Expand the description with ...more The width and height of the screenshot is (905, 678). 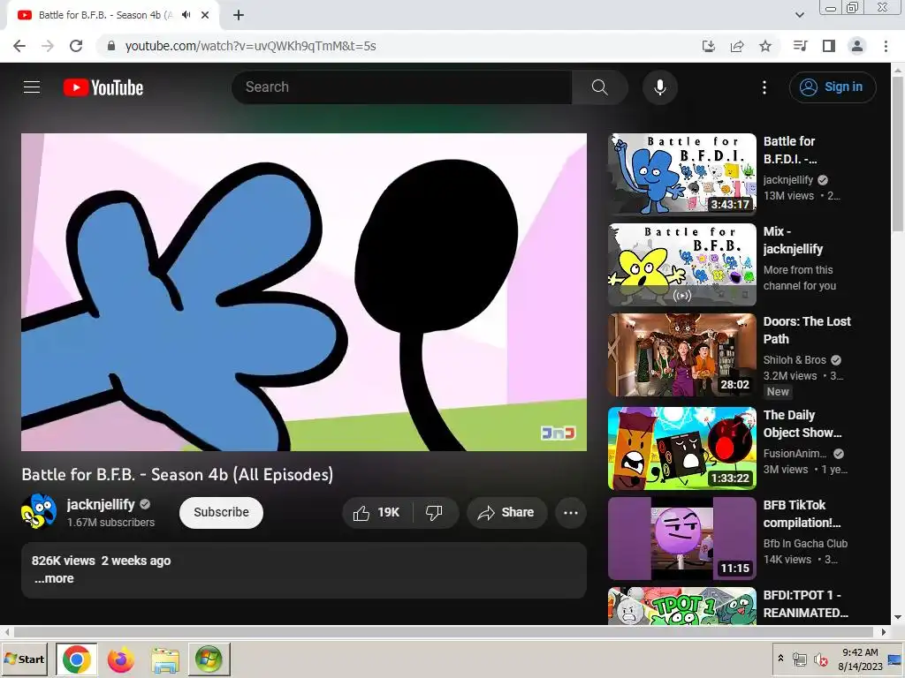point(54,578)
